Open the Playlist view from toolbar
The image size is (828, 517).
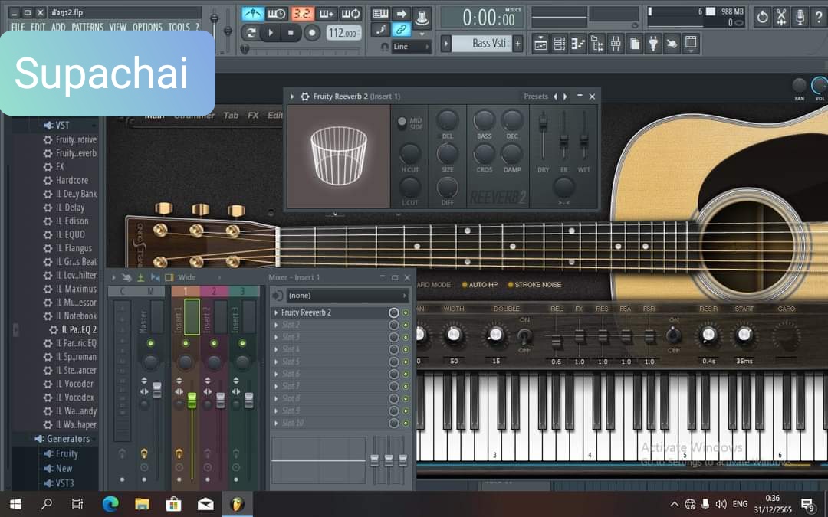tap(540, 44)
